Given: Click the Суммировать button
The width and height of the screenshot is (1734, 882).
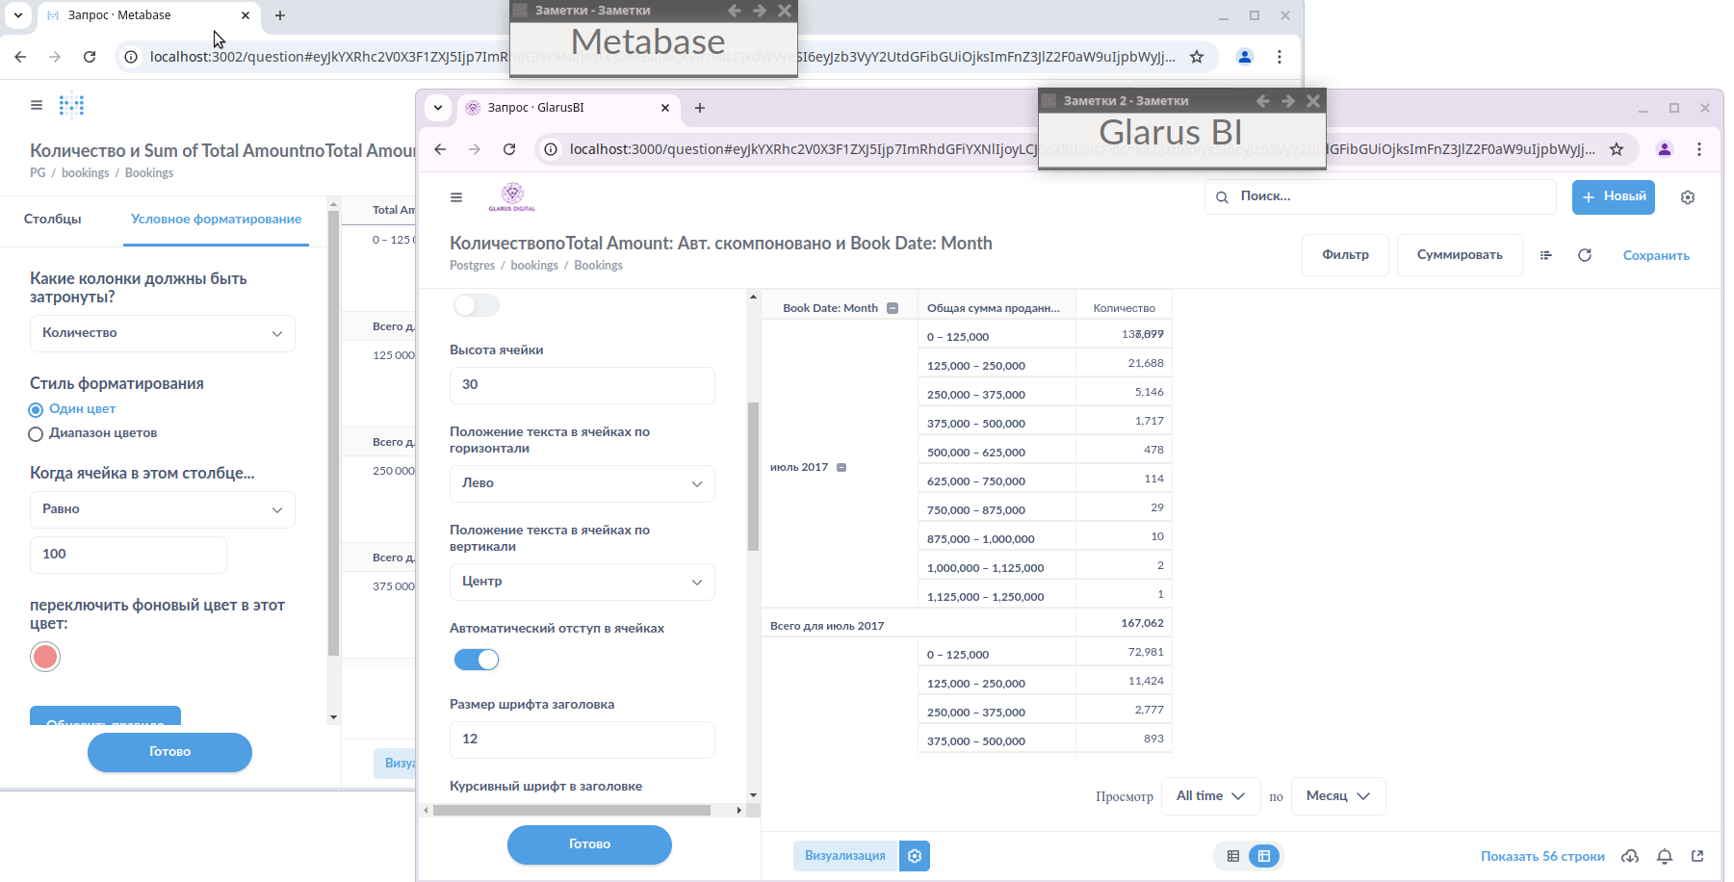Looking at the screenshot, I should 1460,255.
